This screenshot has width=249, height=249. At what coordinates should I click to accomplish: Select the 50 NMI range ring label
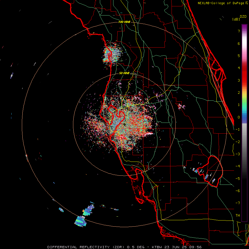pyautogui.click(x=124, y=73)
